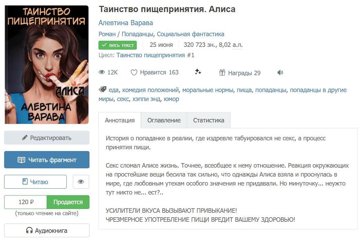Click the heart icon to like the book
Image resolution: width=361 pixels, height=249 pixels.
click(x=134, y=73)
